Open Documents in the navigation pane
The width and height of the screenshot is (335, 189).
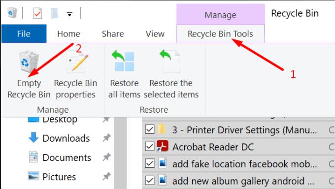click(67, 157)
